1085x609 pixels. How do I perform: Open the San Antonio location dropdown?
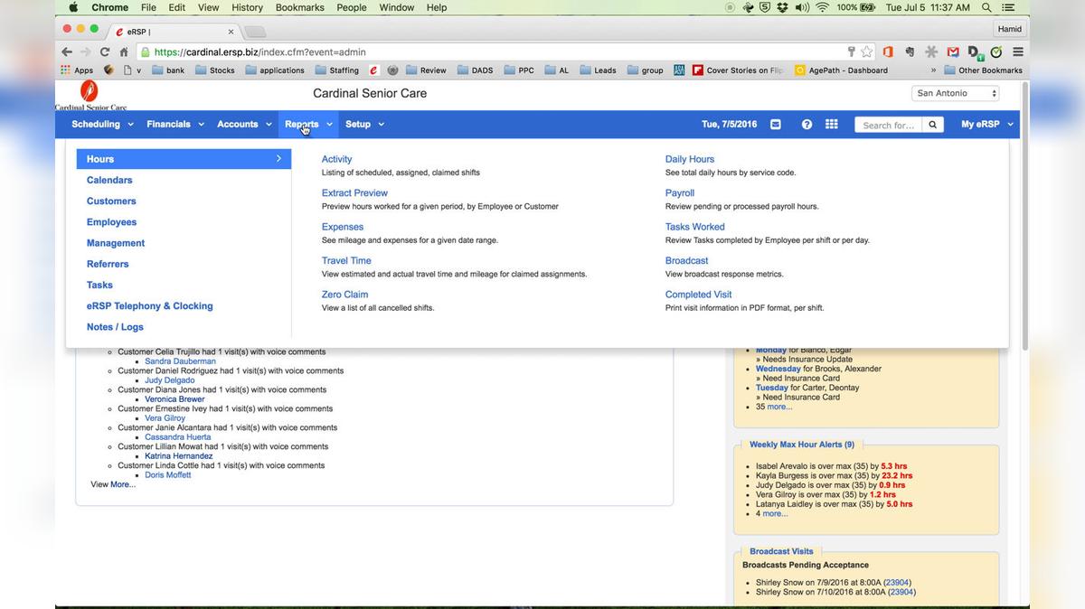[956, 93]
